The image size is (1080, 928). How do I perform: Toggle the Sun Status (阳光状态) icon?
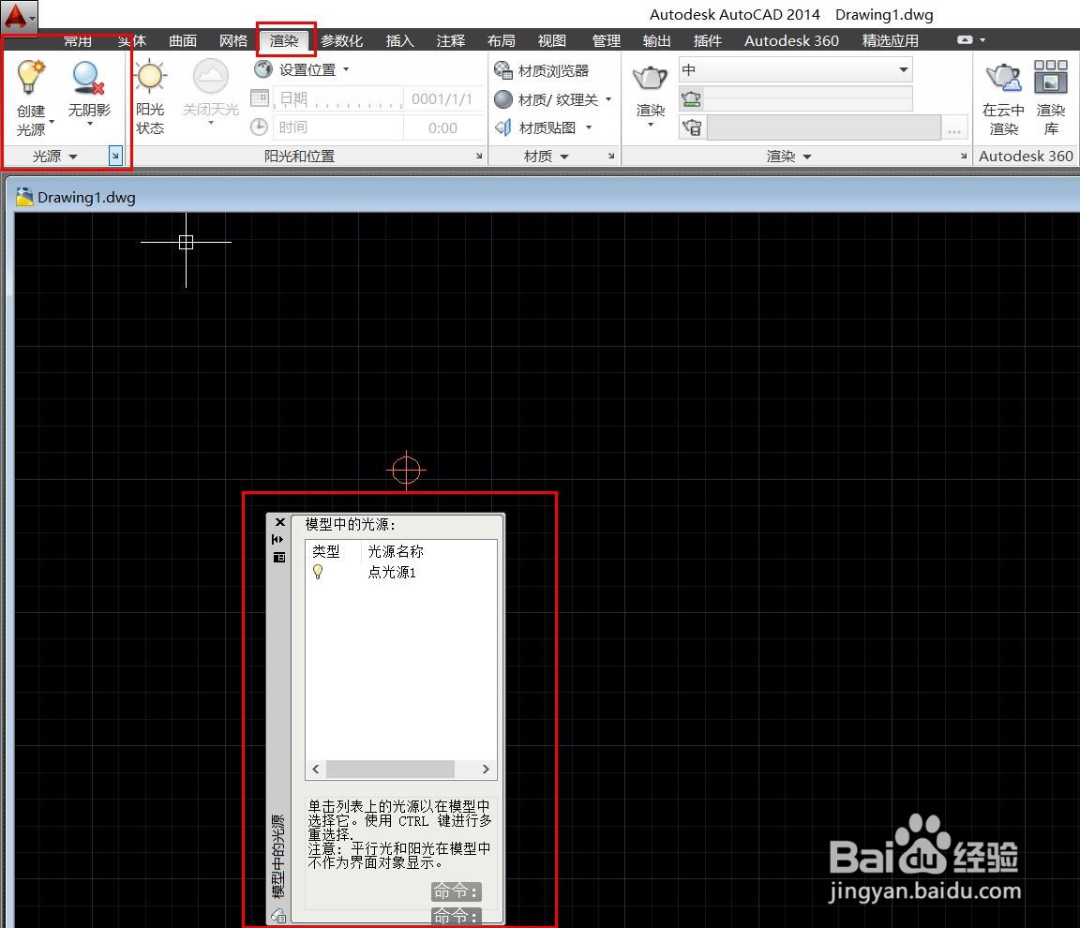point(150,77)
